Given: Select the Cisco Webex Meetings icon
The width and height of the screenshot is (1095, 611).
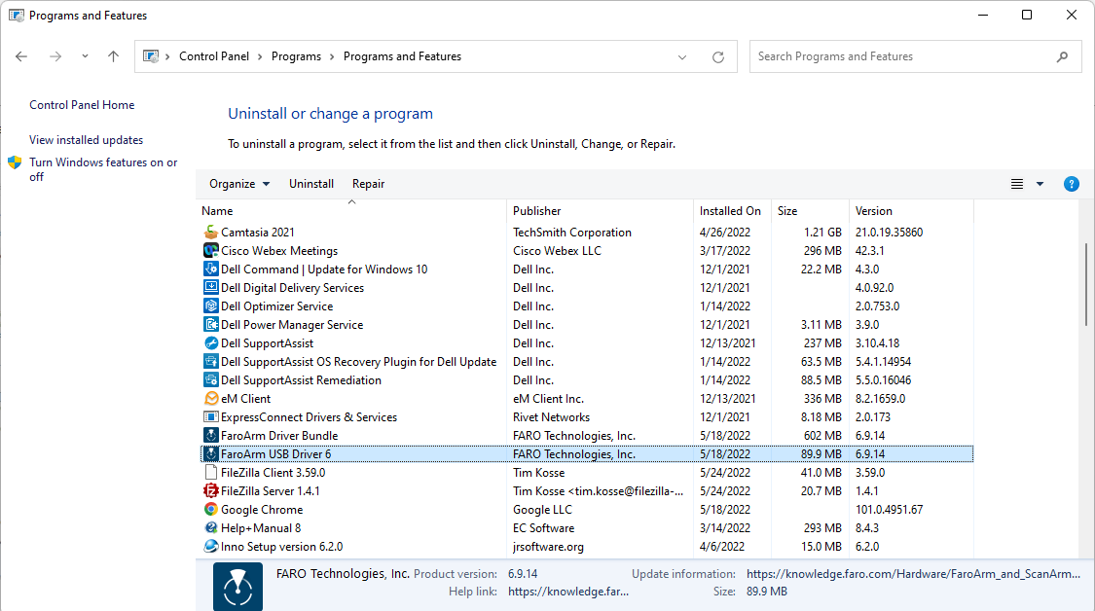Looking at the screenshot, I should click(211, 251).
